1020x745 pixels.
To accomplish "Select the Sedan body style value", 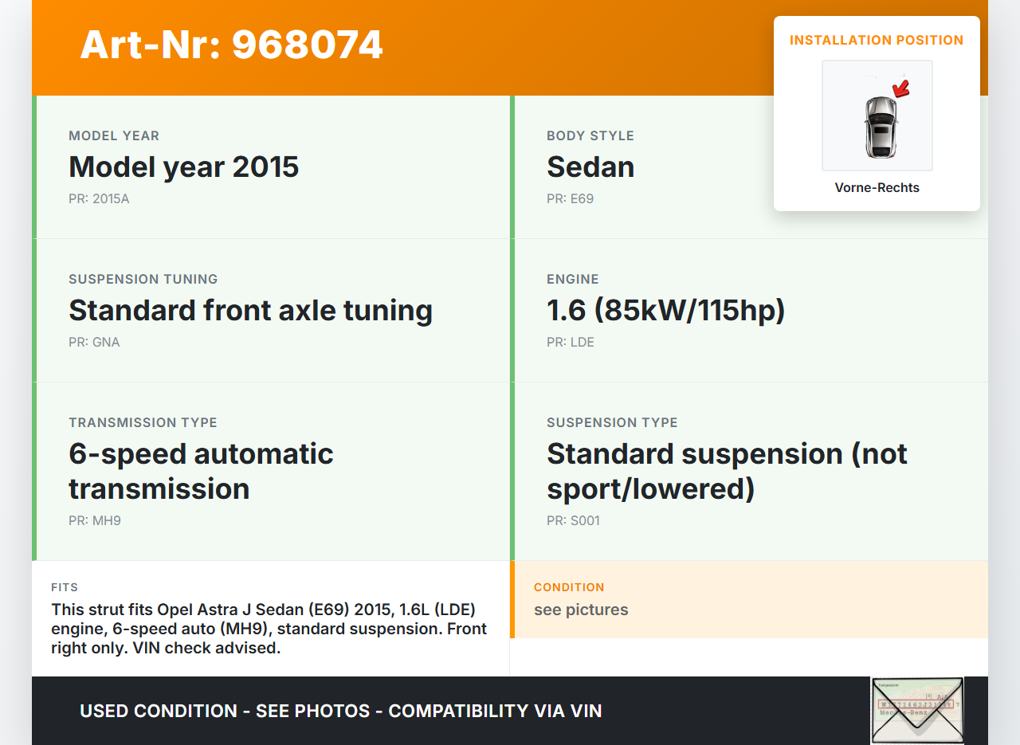I will [x=590, y=167].
